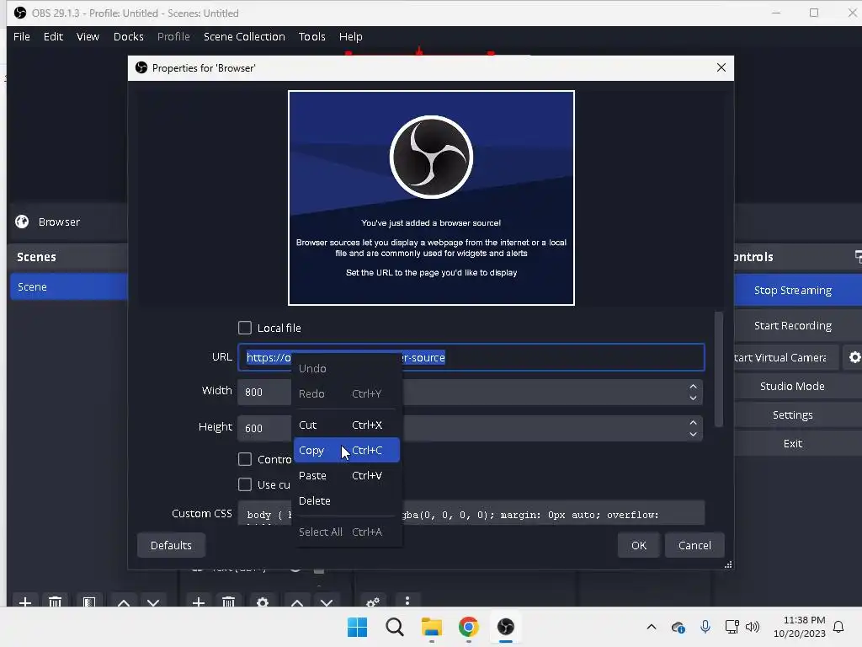Open the Scene Collection menu
The image size is (862, 647).
point(244,36)
